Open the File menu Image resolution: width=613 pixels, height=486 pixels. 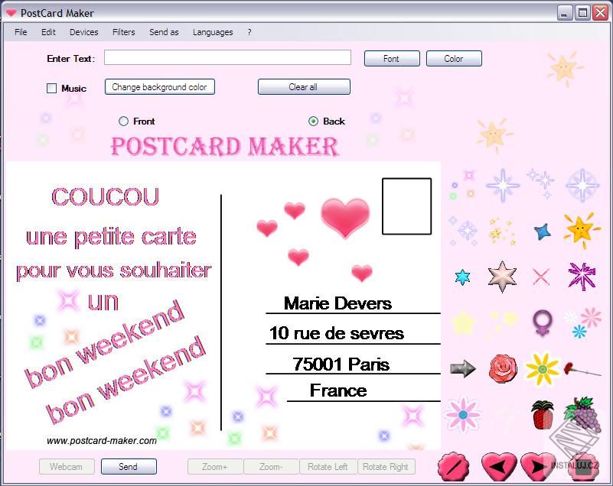[21, 32]
